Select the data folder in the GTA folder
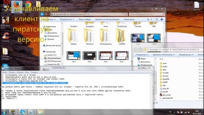 pos(163,70)
